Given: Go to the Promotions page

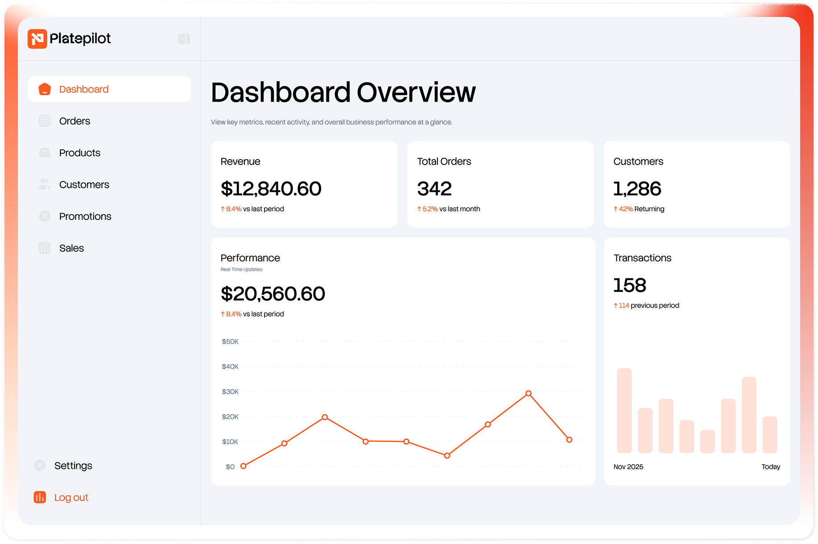Looking at the screenshot, I should pos(85,216).
